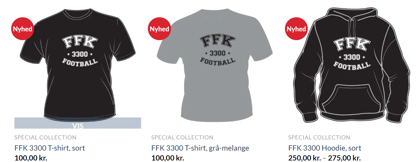Select Special Collection label under grey T-shirt

(182, 137)
